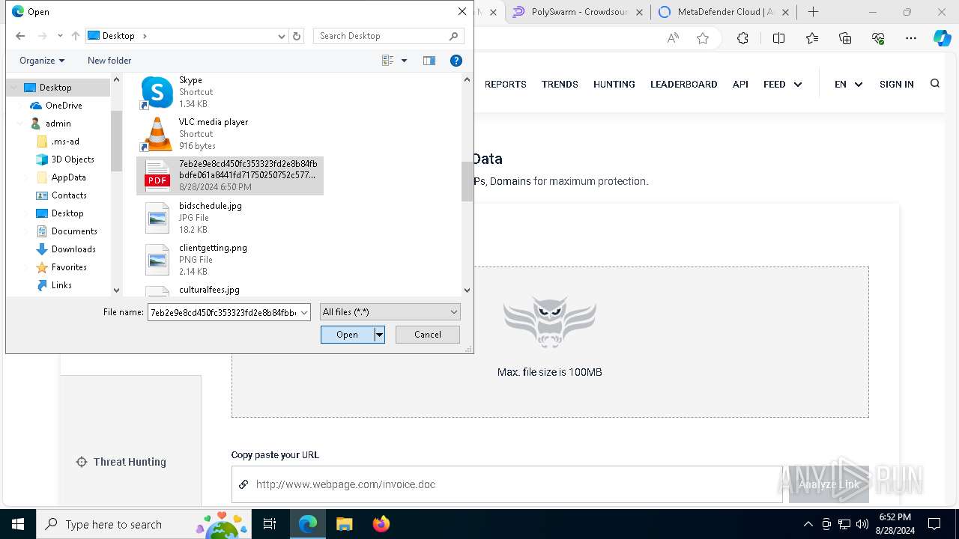This screenshot has height=539, width=959.
Task: Open REPORTS in site navigation
Action: point(506,85)
